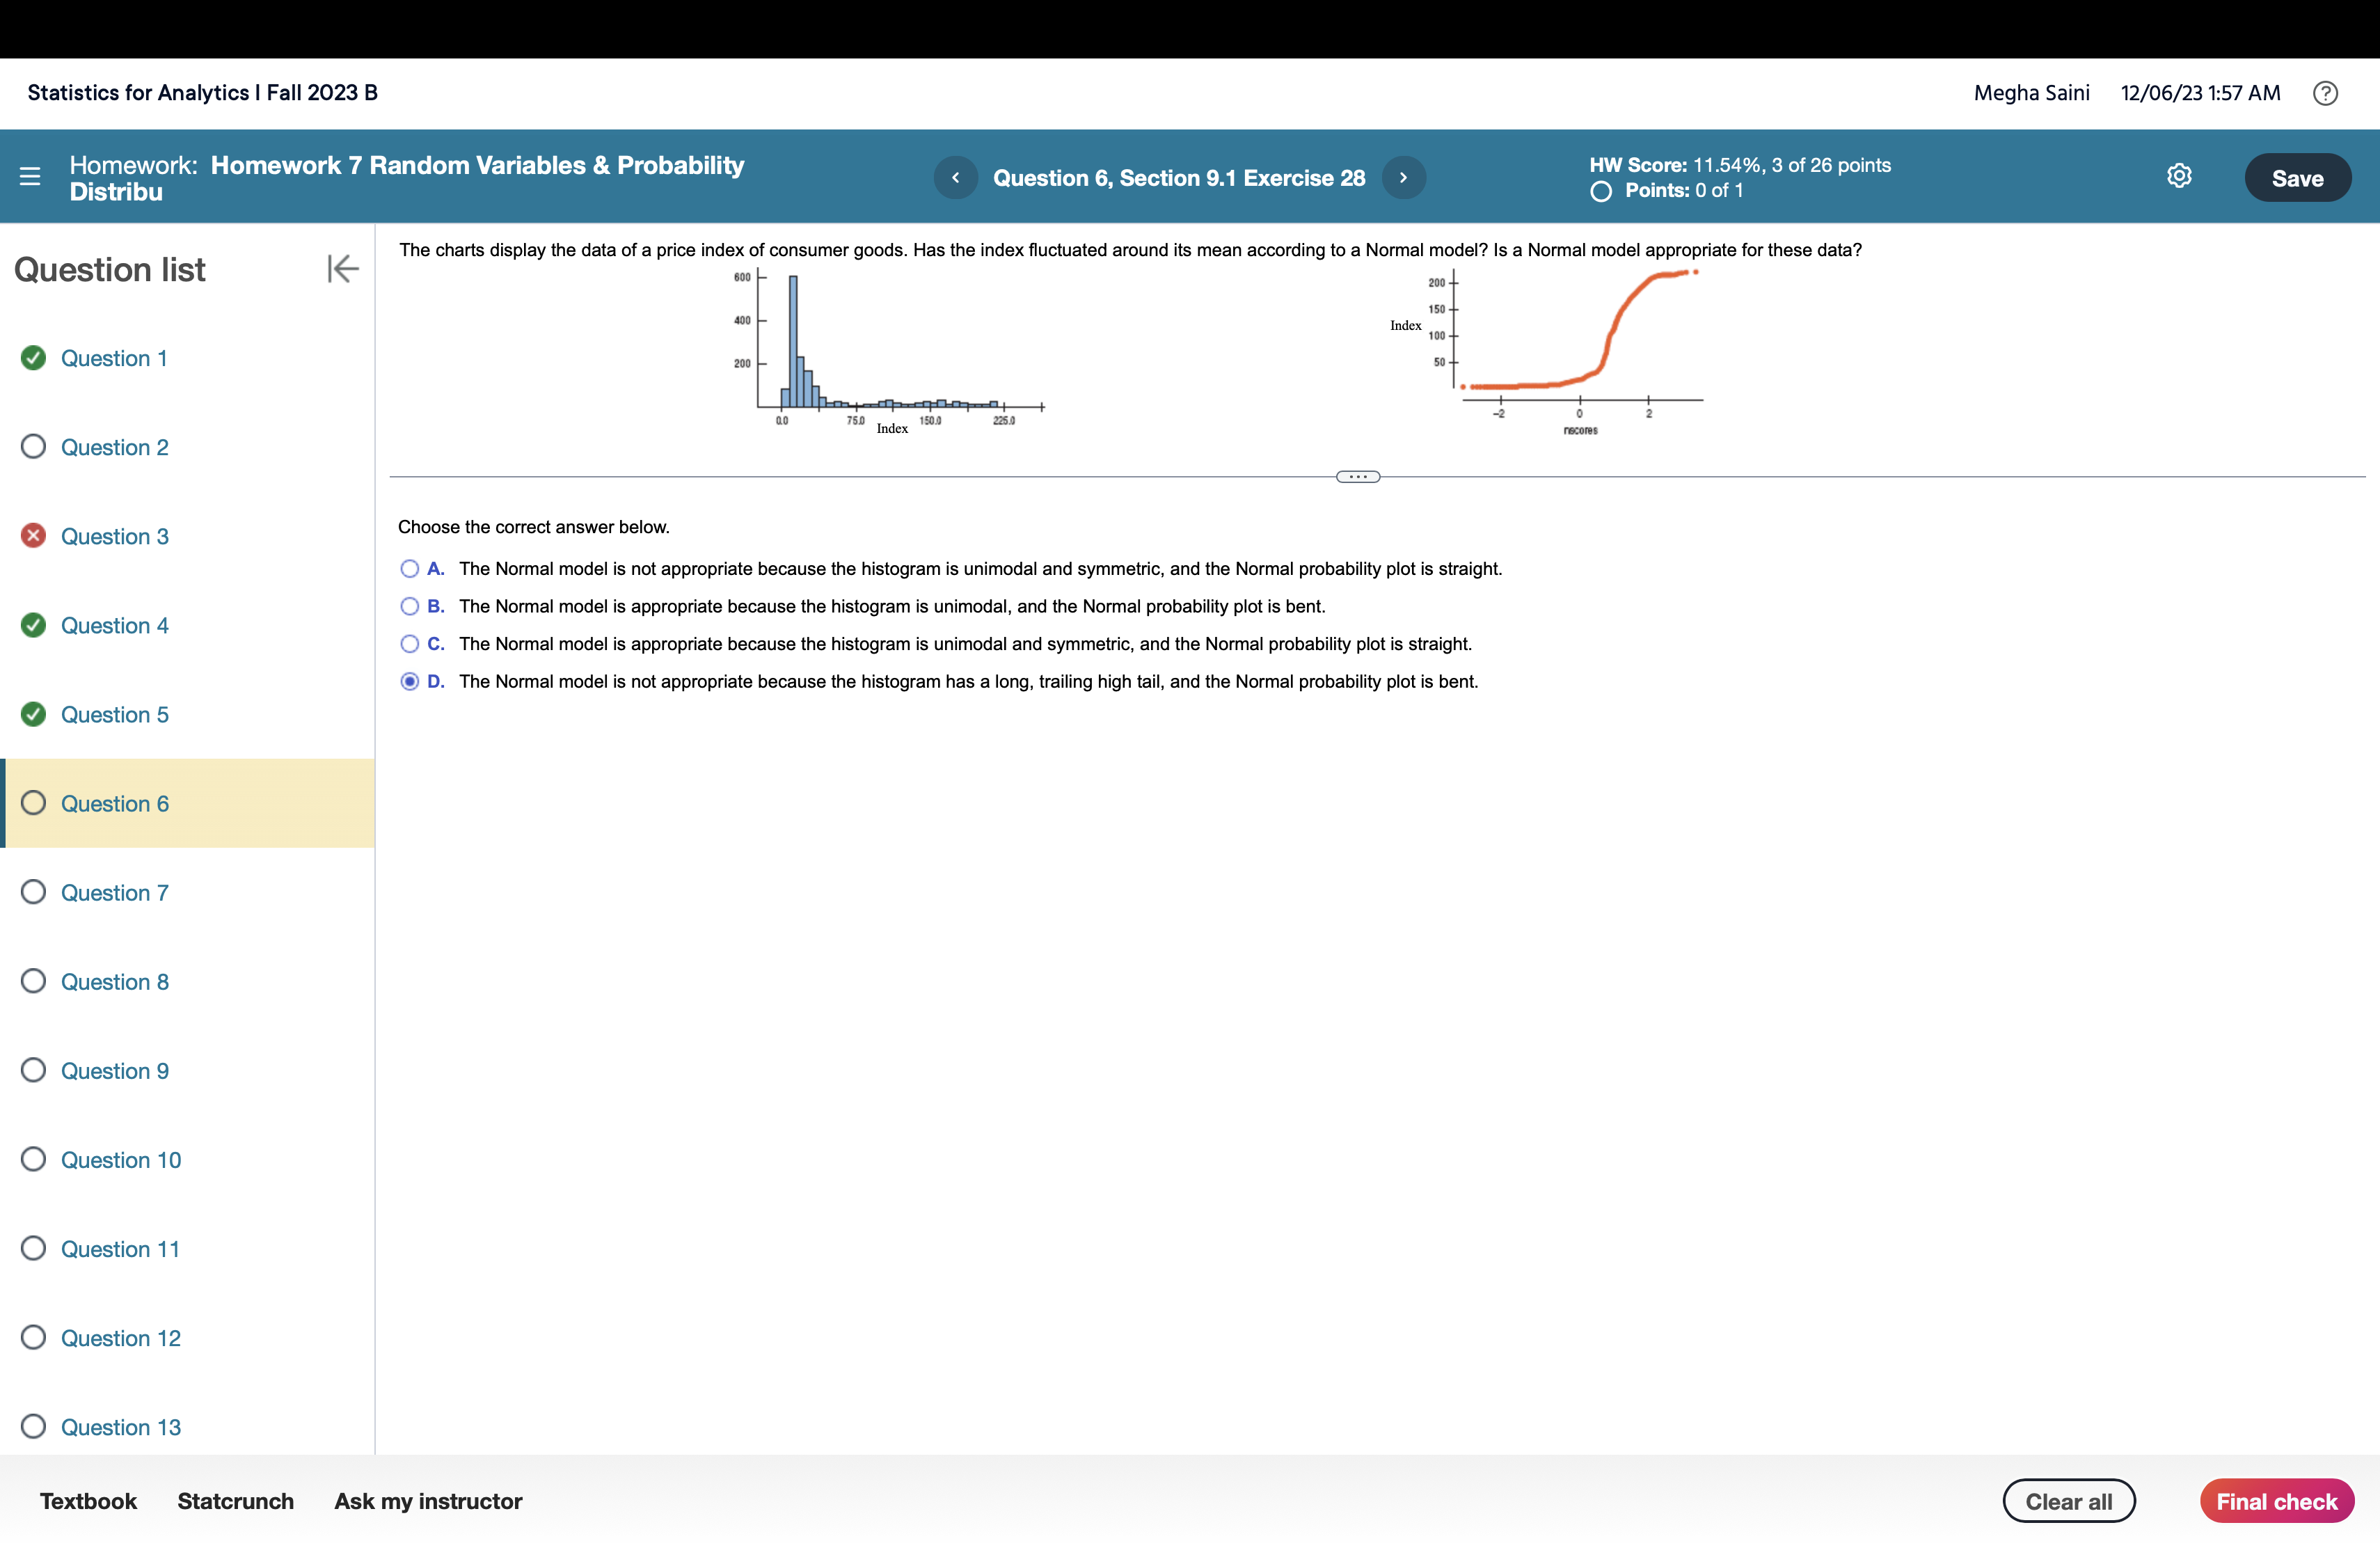Open the help question mark icon
The width and height of the screenshot is (2380, 1548).
pyautogui.click(x=2325, y=93)
